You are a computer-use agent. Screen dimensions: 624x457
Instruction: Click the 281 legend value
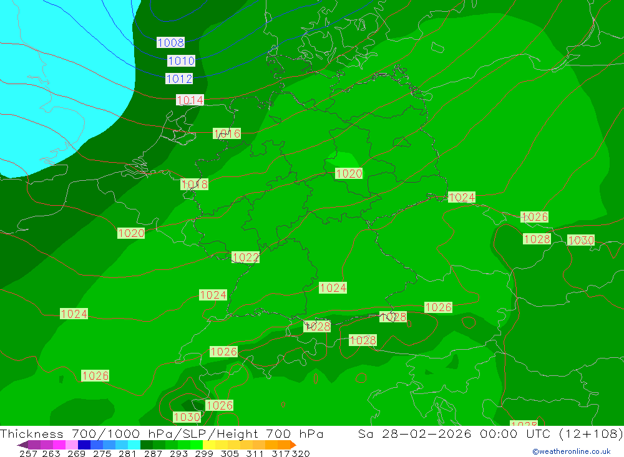(x=127, y=453)
